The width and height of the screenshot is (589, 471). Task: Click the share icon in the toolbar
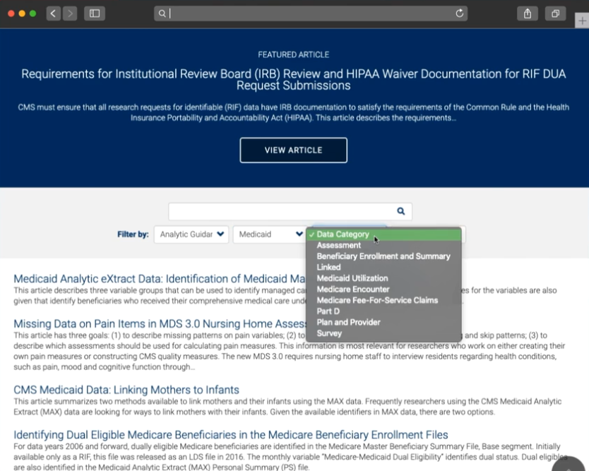click(527, 13)
